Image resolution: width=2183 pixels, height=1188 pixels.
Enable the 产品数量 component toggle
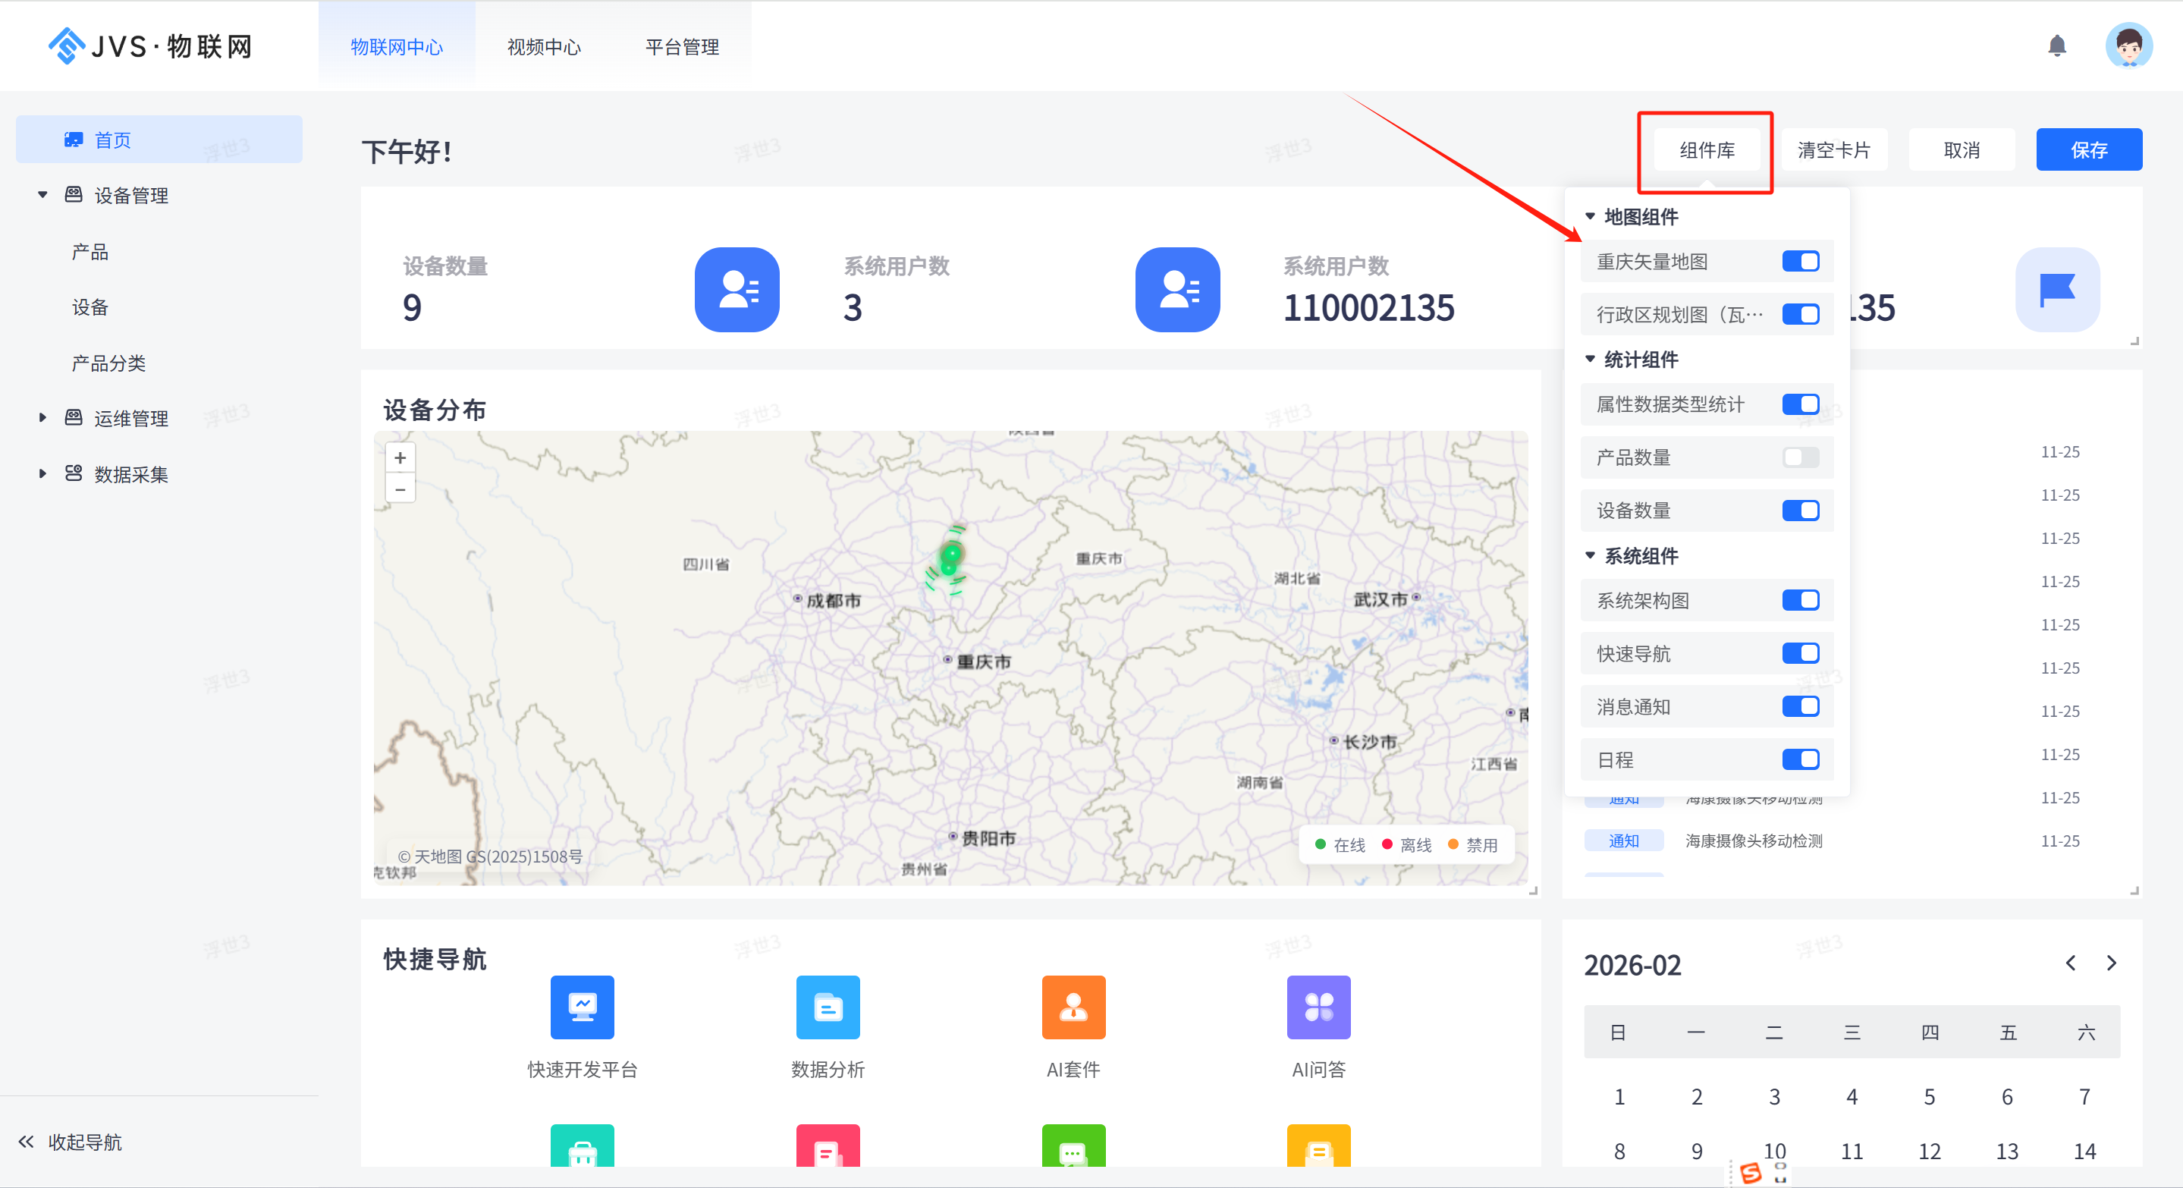(1800, 457)
